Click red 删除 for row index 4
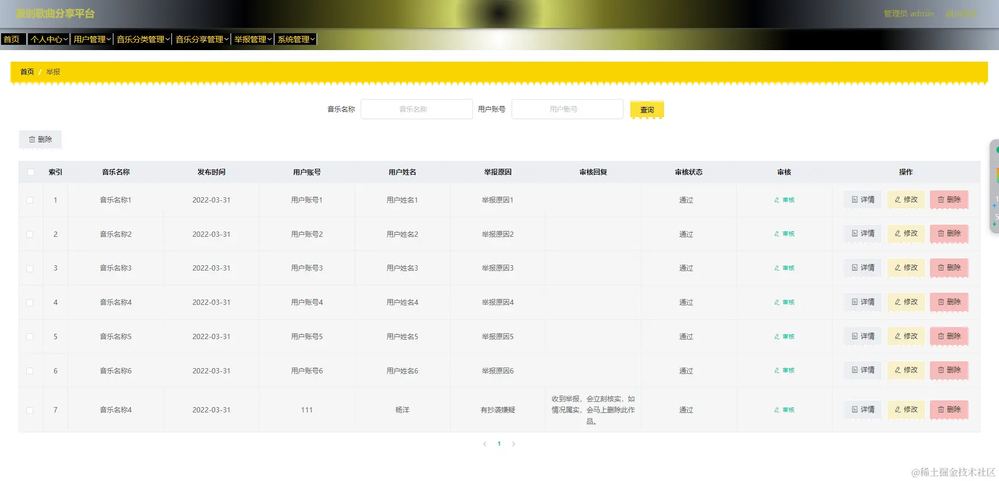This screenshot has width=999, height=481. tap(949, 302)
